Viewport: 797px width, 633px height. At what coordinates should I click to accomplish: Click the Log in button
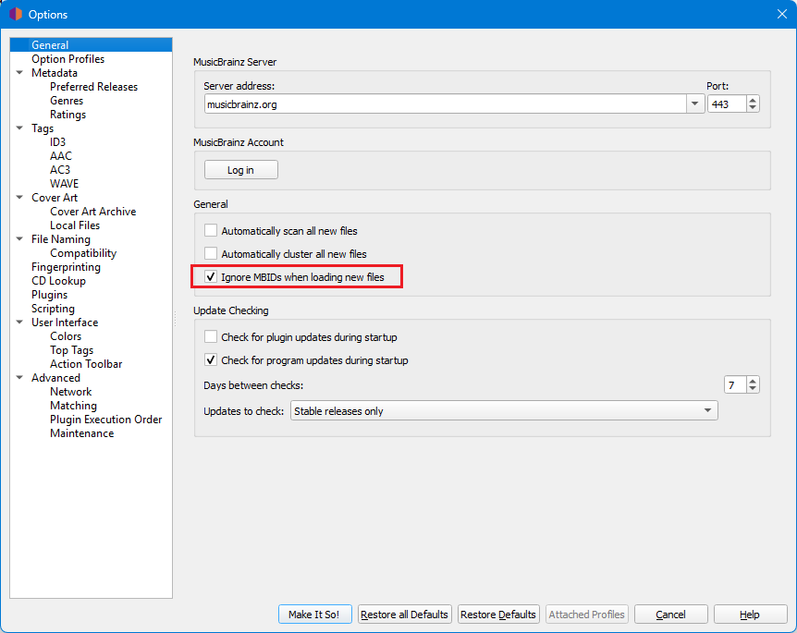tap(240, 170)
